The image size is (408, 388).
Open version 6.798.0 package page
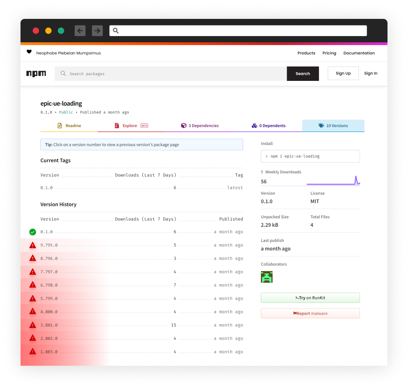(x=49, y=285)
